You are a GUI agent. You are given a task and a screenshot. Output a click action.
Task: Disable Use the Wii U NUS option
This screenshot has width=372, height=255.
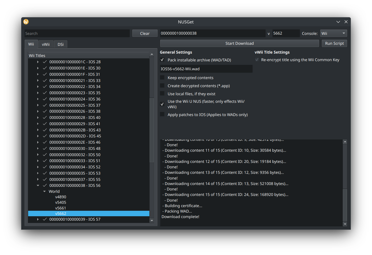(162, 104)
